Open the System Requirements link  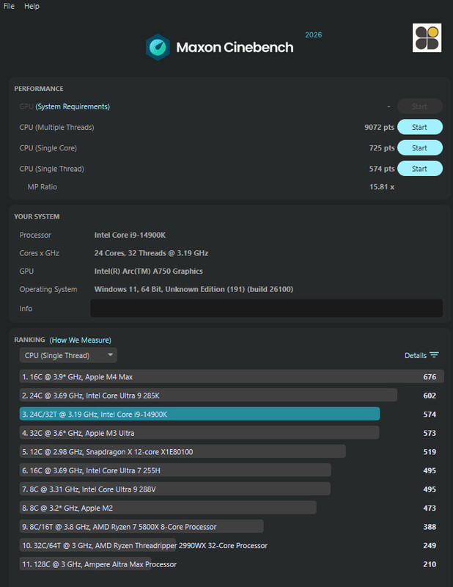[x=73, y=106]
